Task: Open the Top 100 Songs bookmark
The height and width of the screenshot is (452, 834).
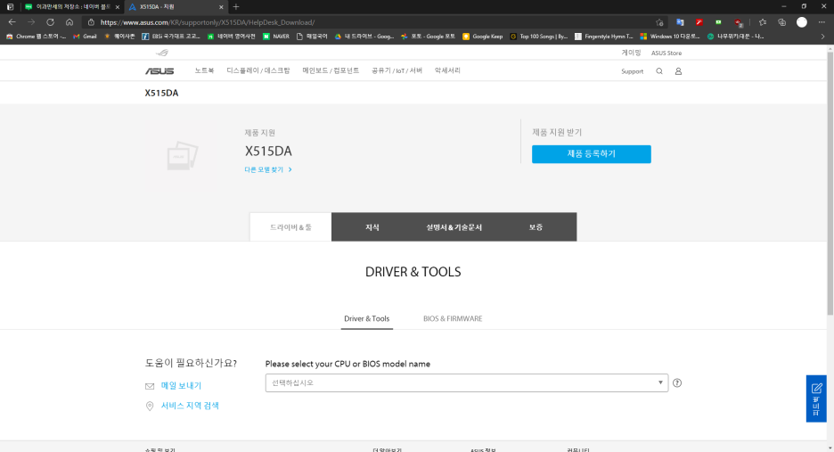Action: pyautogui.click(x=539, y=37)
